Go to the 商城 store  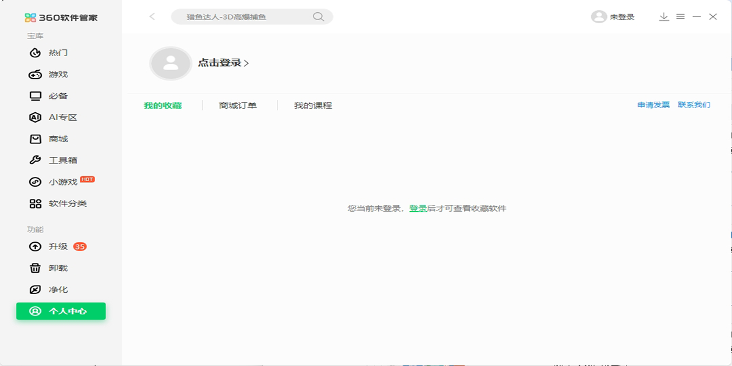tap(58, 139)
